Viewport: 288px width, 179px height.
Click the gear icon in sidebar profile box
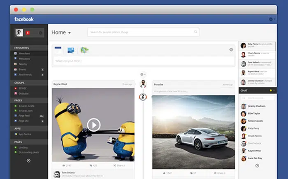[41, 33]
